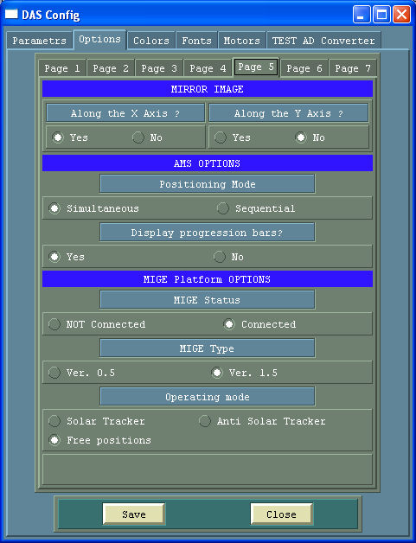Set MIGE status to NOT Connected
Screen dimensions: 416x543
[54, 324]
